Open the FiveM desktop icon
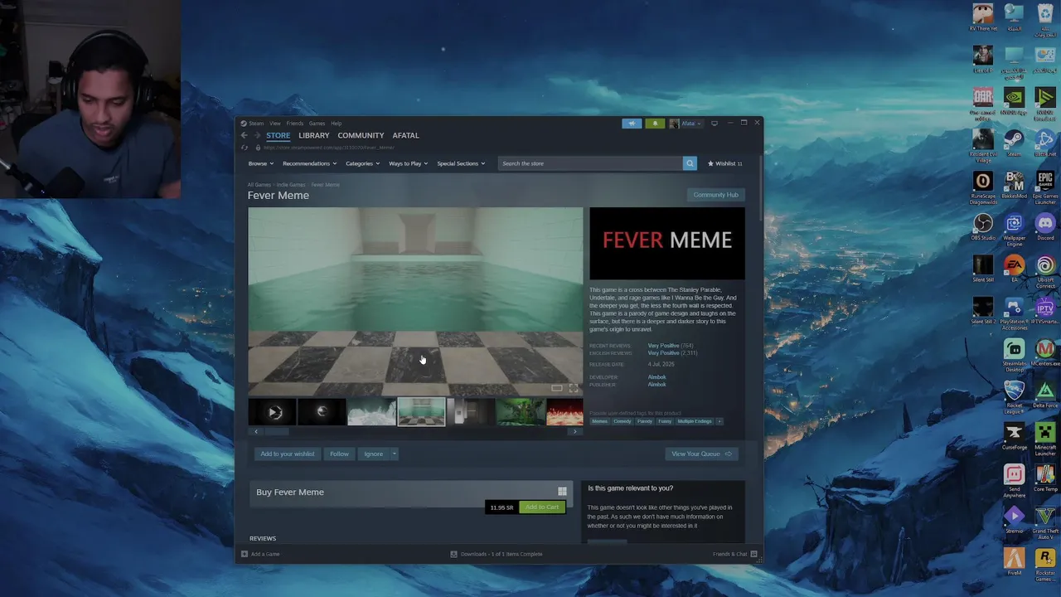The image size is (1061, 597). click(x=1014, y=561)
